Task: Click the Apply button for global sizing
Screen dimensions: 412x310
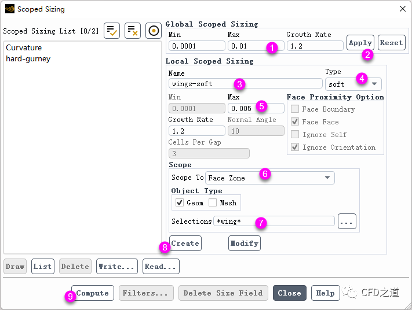Action: click(360, 42)
